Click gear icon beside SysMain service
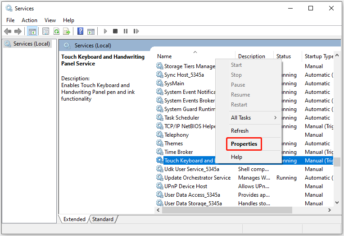344x236 pixels. 160,83
